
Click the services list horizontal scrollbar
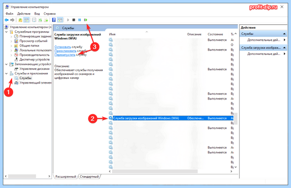(155, 171)
